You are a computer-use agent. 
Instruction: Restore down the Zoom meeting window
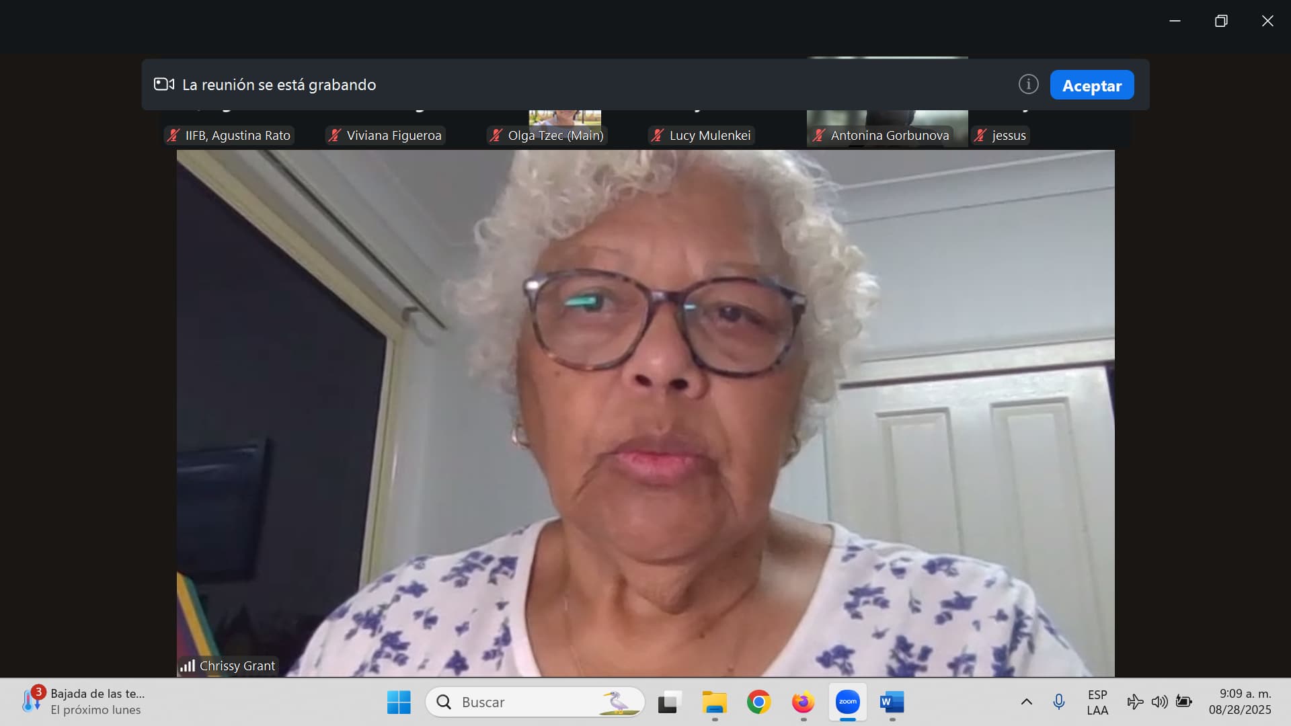(x=1221, y=21)
